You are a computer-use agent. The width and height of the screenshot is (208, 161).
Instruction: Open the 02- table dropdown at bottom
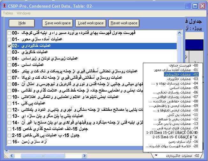[156, 155]
